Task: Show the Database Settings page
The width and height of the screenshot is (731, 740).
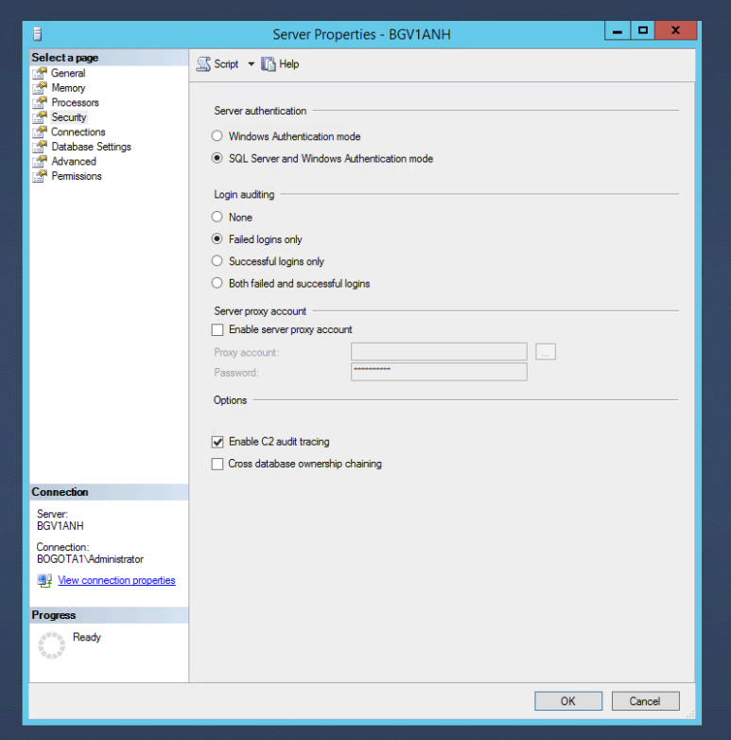Action: point(91,147)
